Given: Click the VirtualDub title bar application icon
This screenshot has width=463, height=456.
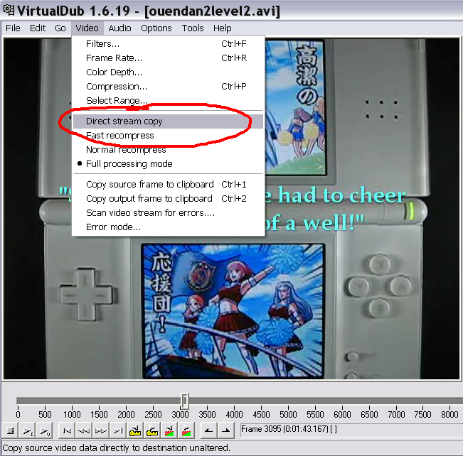Looking at the screenshot, I should pos(9,10).
